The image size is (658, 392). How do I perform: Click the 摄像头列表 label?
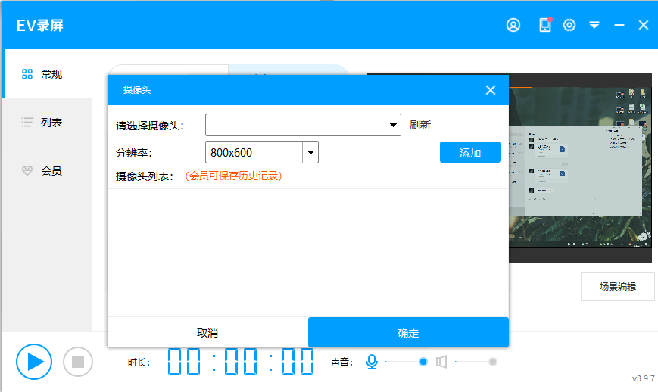coord(145,176)
